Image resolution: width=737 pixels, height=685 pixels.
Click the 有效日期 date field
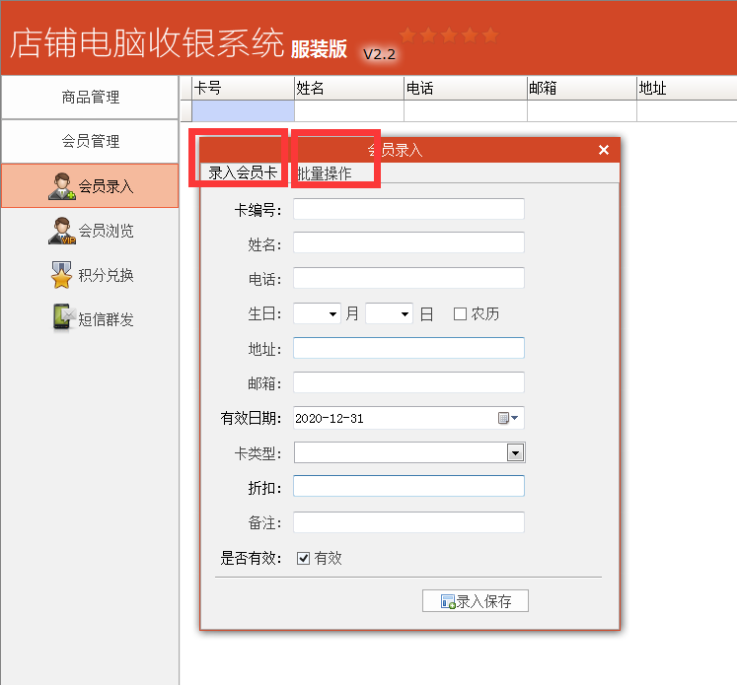coord(408,418)
